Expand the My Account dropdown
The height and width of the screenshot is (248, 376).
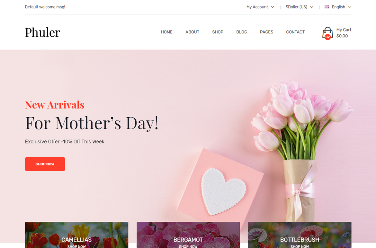point(260,7)
